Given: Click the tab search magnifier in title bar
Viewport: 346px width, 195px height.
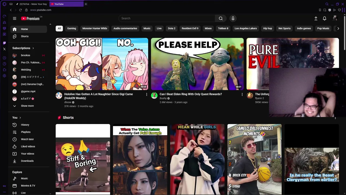Looking at the screenshot, I should tap(327, 4).
